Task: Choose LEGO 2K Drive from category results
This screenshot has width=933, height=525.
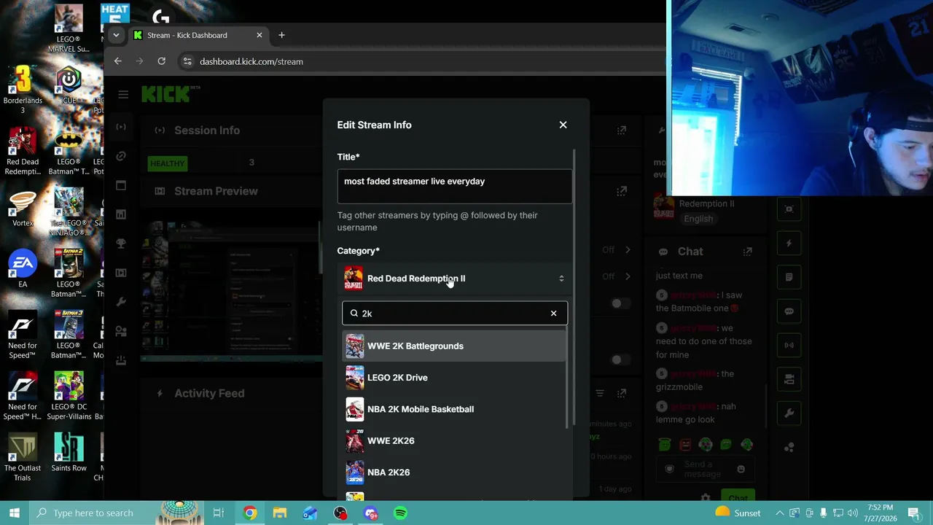Action: (455, 378)
